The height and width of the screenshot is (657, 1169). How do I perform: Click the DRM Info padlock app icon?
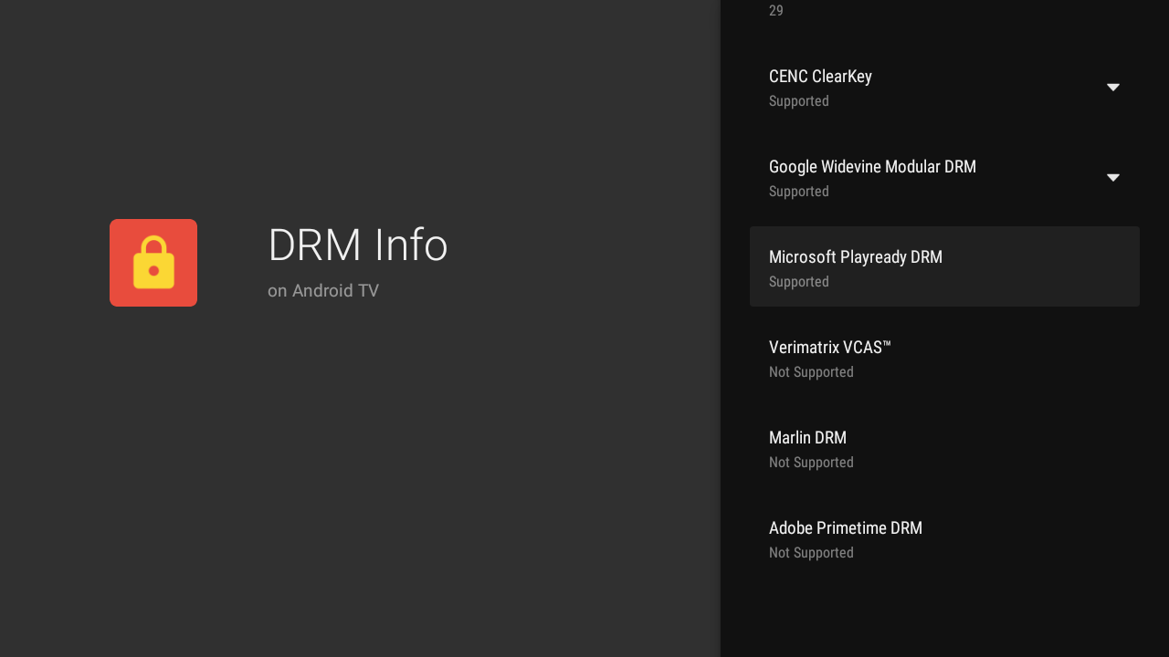pyautogui.click(x=153, y=262)
